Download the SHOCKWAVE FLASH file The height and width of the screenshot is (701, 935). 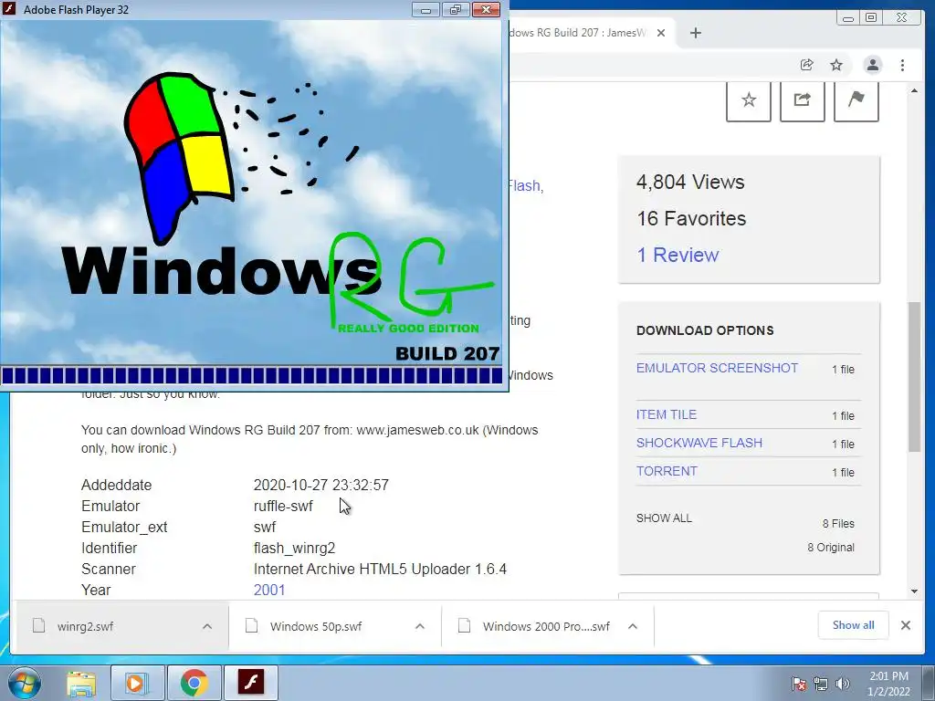(x=699, y=443)
